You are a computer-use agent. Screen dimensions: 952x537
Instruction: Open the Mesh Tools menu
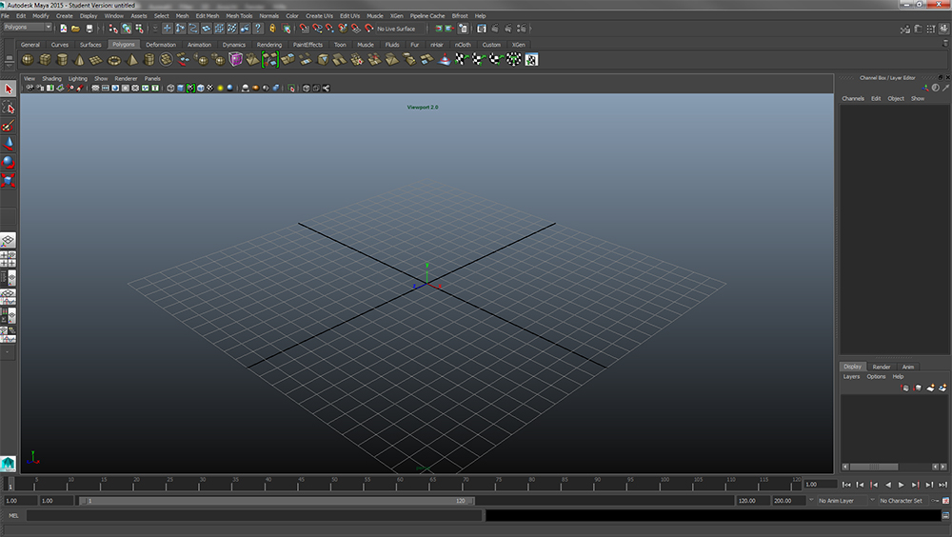(x=239, y=16)
